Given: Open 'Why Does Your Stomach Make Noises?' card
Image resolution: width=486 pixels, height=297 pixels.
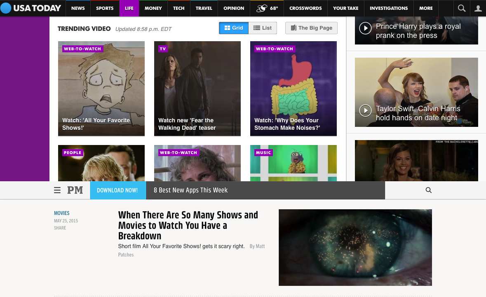Looking at the screenshot, I should click(x=293, y=89).
